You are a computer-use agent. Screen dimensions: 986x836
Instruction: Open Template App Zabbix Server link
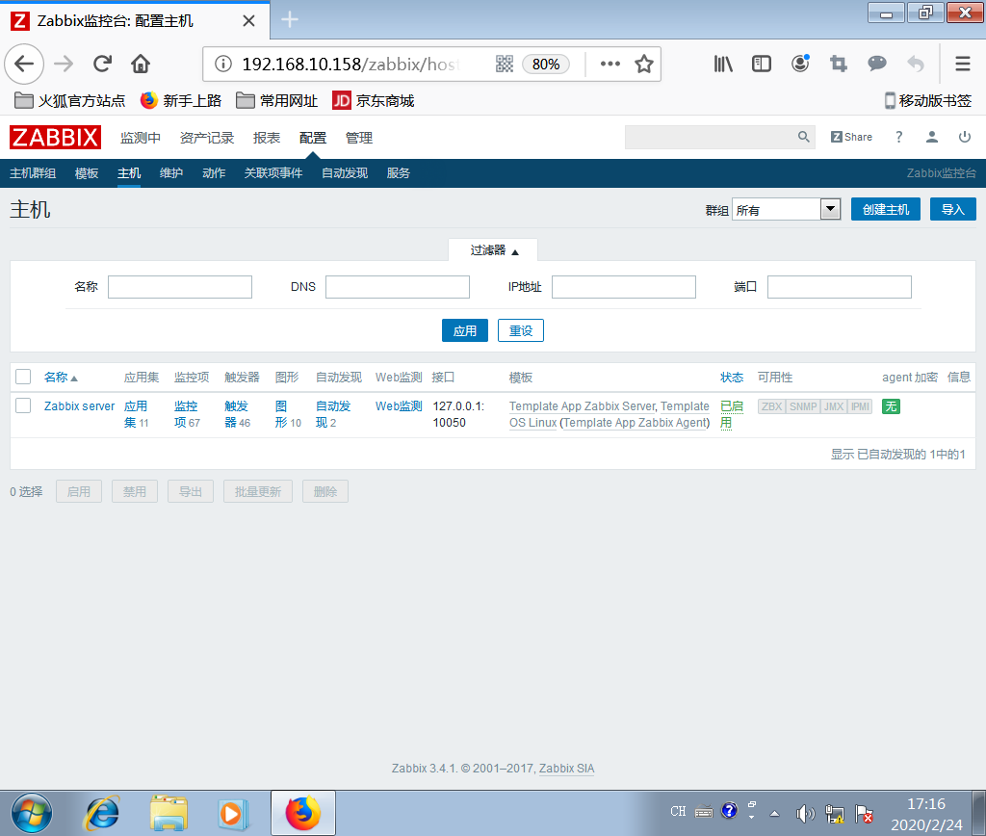point(583,406)
